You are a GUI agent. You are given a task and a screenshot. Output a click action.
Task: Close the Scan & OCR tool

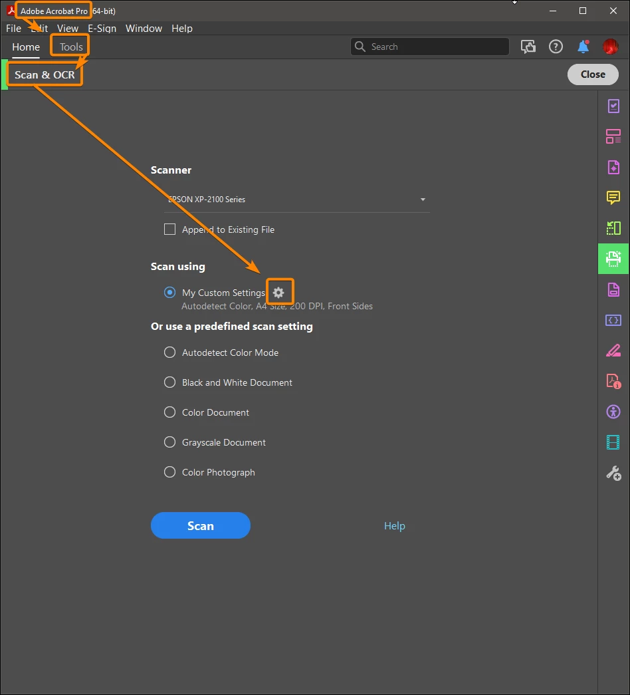point(593,74)
